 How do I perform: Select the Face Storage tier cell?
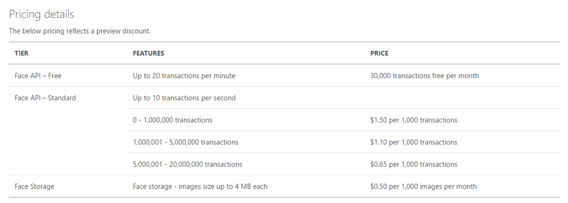click(34, 187)
